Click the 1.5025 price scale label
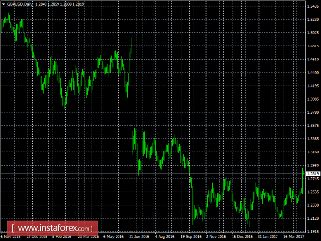The height and width of the screenshot is (241, 321). 313,33
